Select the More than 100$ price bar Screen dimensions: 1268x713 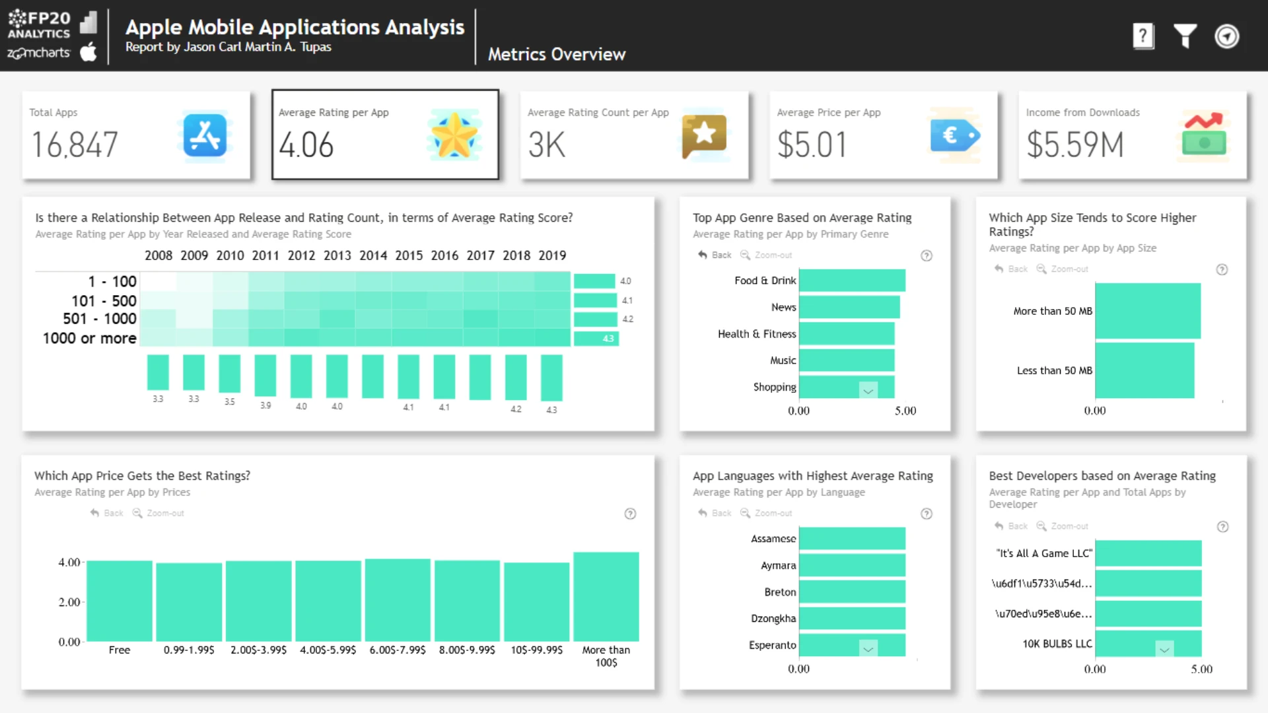coord(606,597)
